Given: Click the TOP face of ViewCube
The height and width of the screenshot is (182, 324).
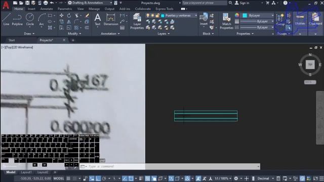Looking at the screenshot, I should pyautogui.click(x=310, y=65).
